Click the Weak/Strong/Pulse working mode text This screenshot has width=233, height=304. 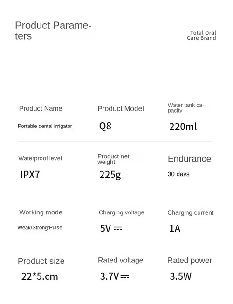click(x=40, y=227)
